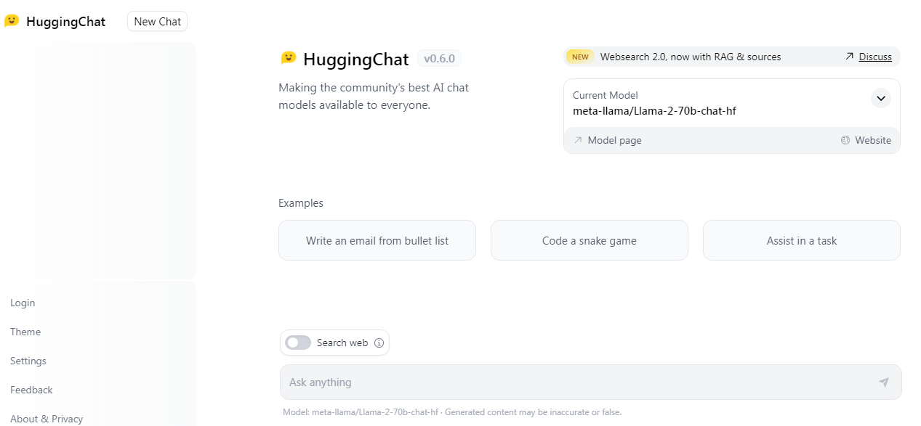The width and height of the screenshot is (921, 426).
Task: Click the yellow NEW badge
Action: click(x=580, y=57)
